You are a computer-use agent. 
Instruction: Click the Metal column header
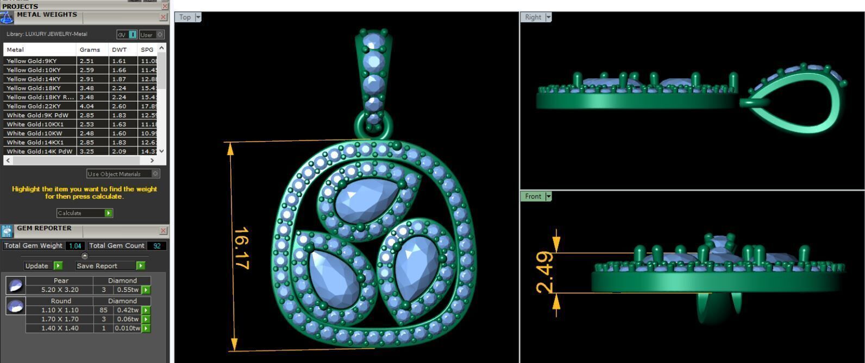point(40,49)
